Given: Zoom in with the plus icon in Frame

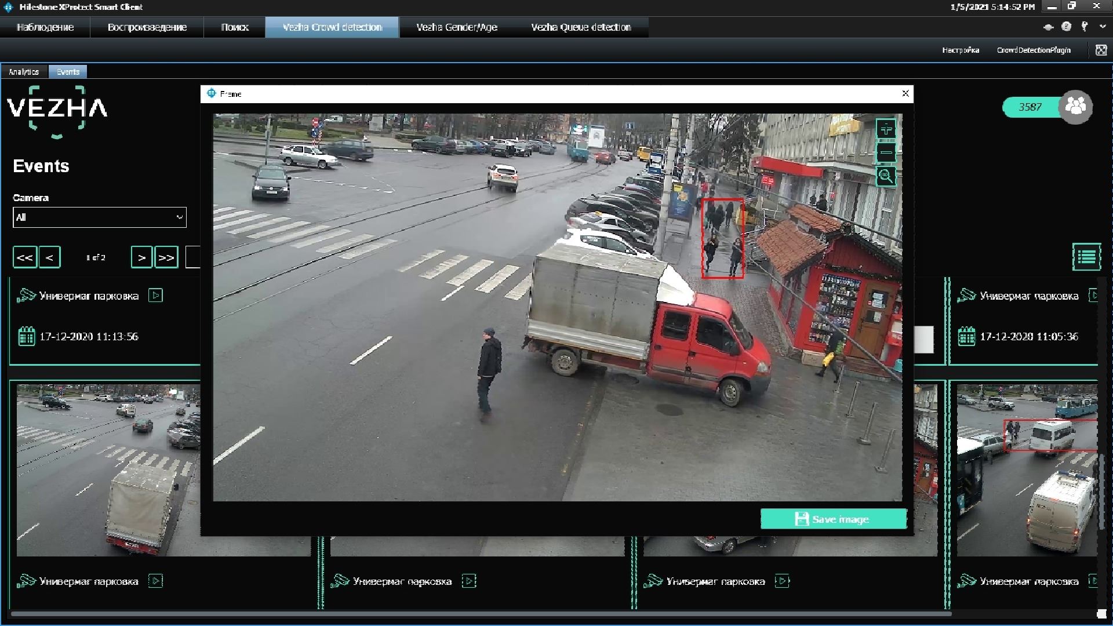Looking at the screenshot, I should click(x=886, y=129).
